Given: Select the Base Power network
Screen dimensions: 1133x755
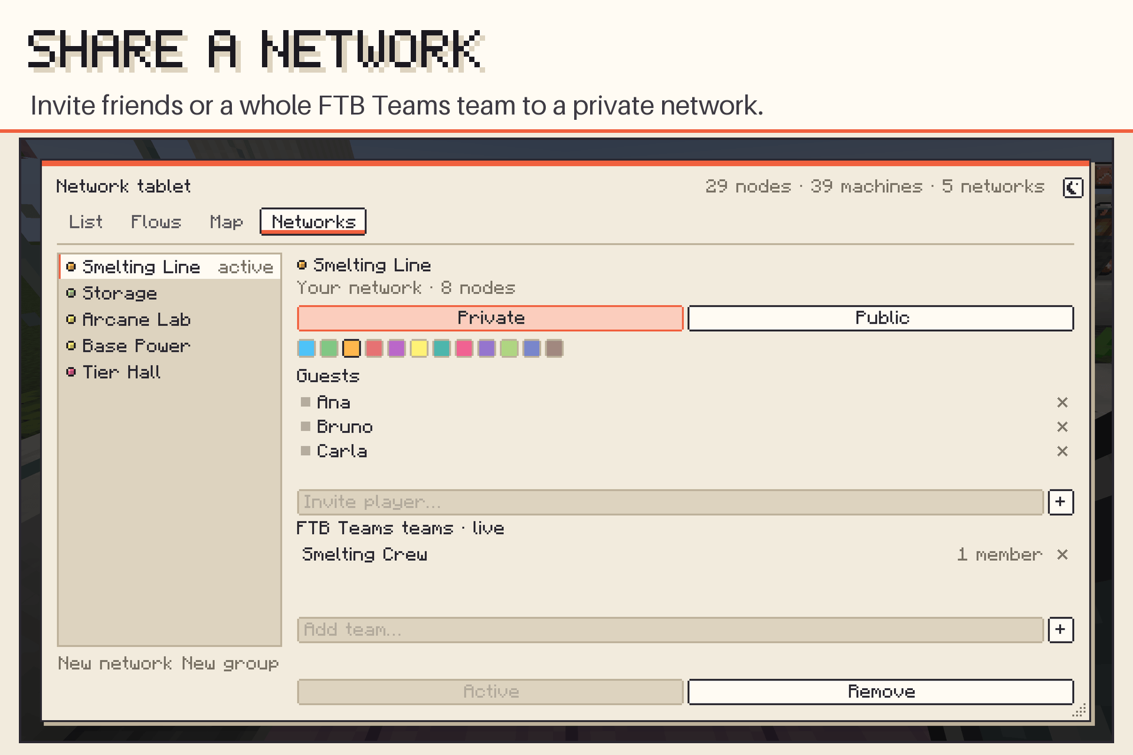Looking at the screenshot, I should coord(170,346).
